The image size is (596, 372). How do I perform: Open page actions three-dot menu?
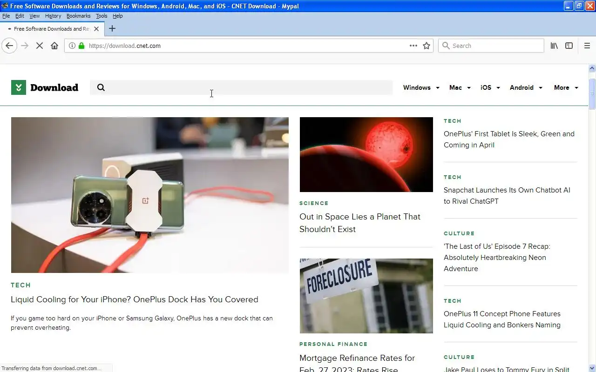pos(413,46)
